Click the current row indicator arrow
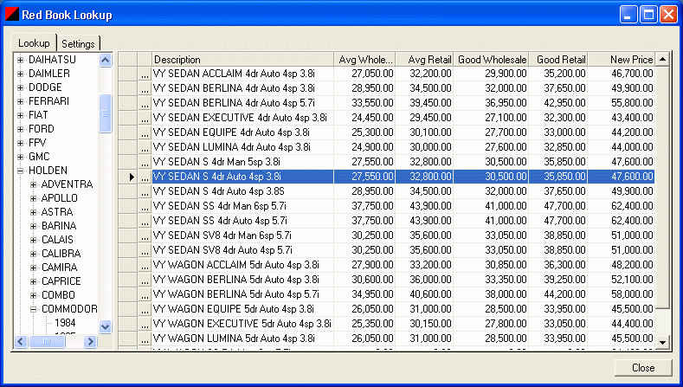 (132, 177)
